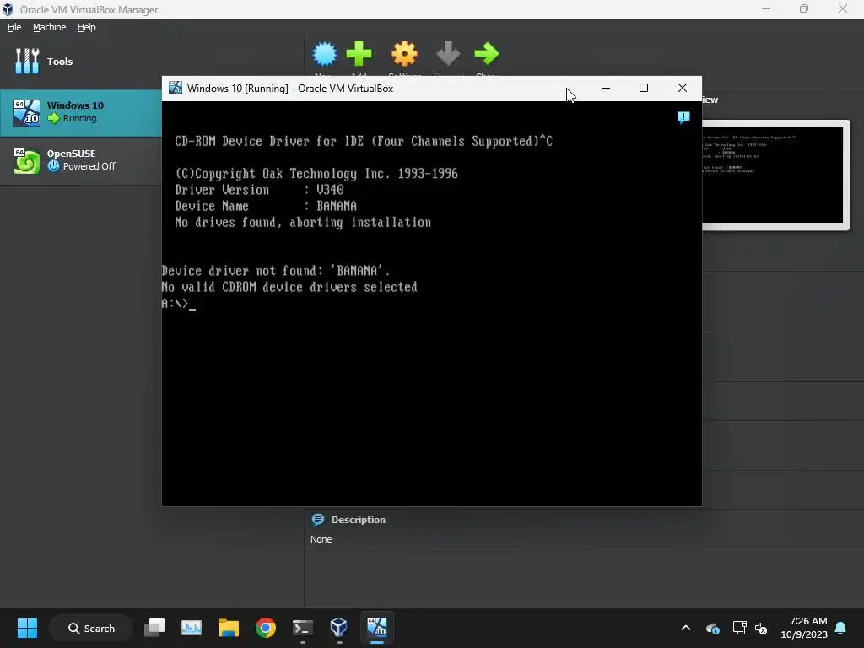Click the VM window title bar icon
This screenshot has height=648, width=864.
point(175,88)
